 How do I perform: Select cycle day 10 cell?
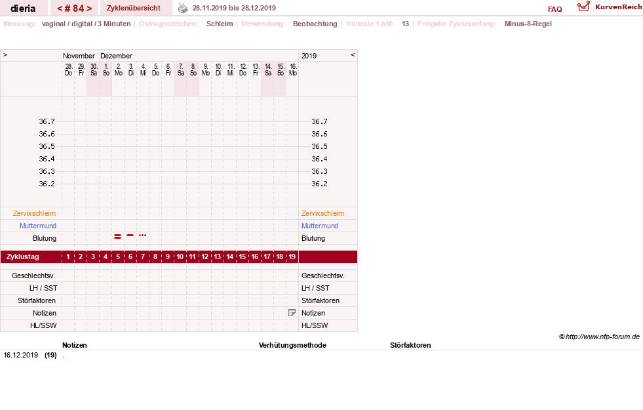click(x=180, y=256)
